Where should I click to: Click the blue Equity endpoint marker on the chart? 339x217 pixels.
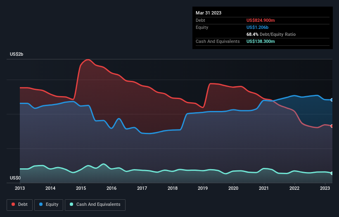click(332, 100)
